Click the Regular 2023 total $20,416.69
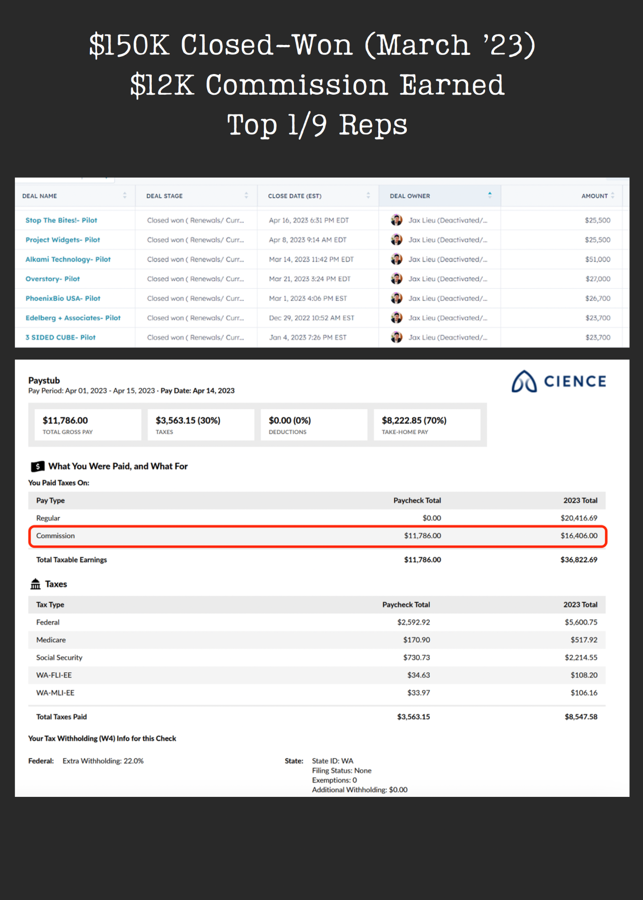Image resolution: width=643 pixels, height=900 pixels. (x=579, y=518)
